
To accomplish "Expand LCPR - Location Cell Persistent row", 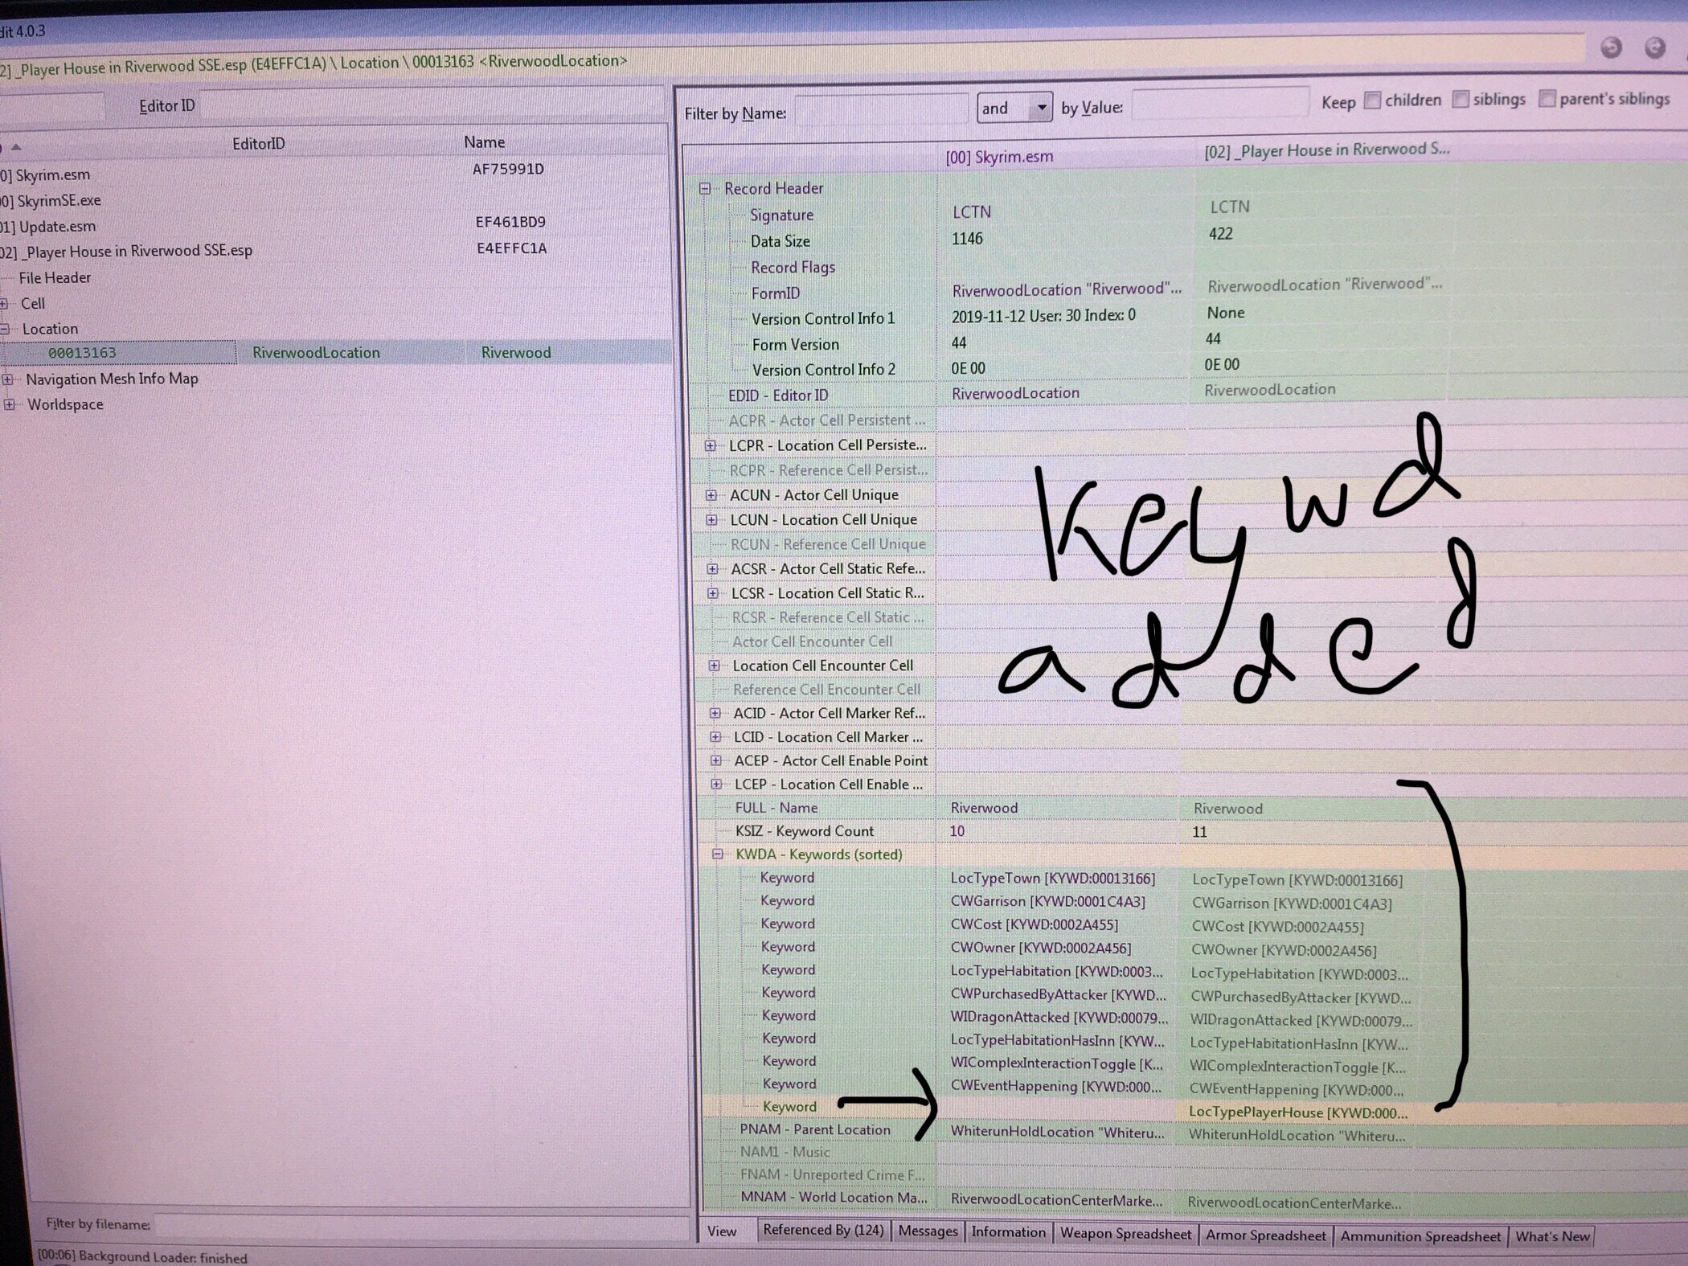I will [x=711, y=445].
